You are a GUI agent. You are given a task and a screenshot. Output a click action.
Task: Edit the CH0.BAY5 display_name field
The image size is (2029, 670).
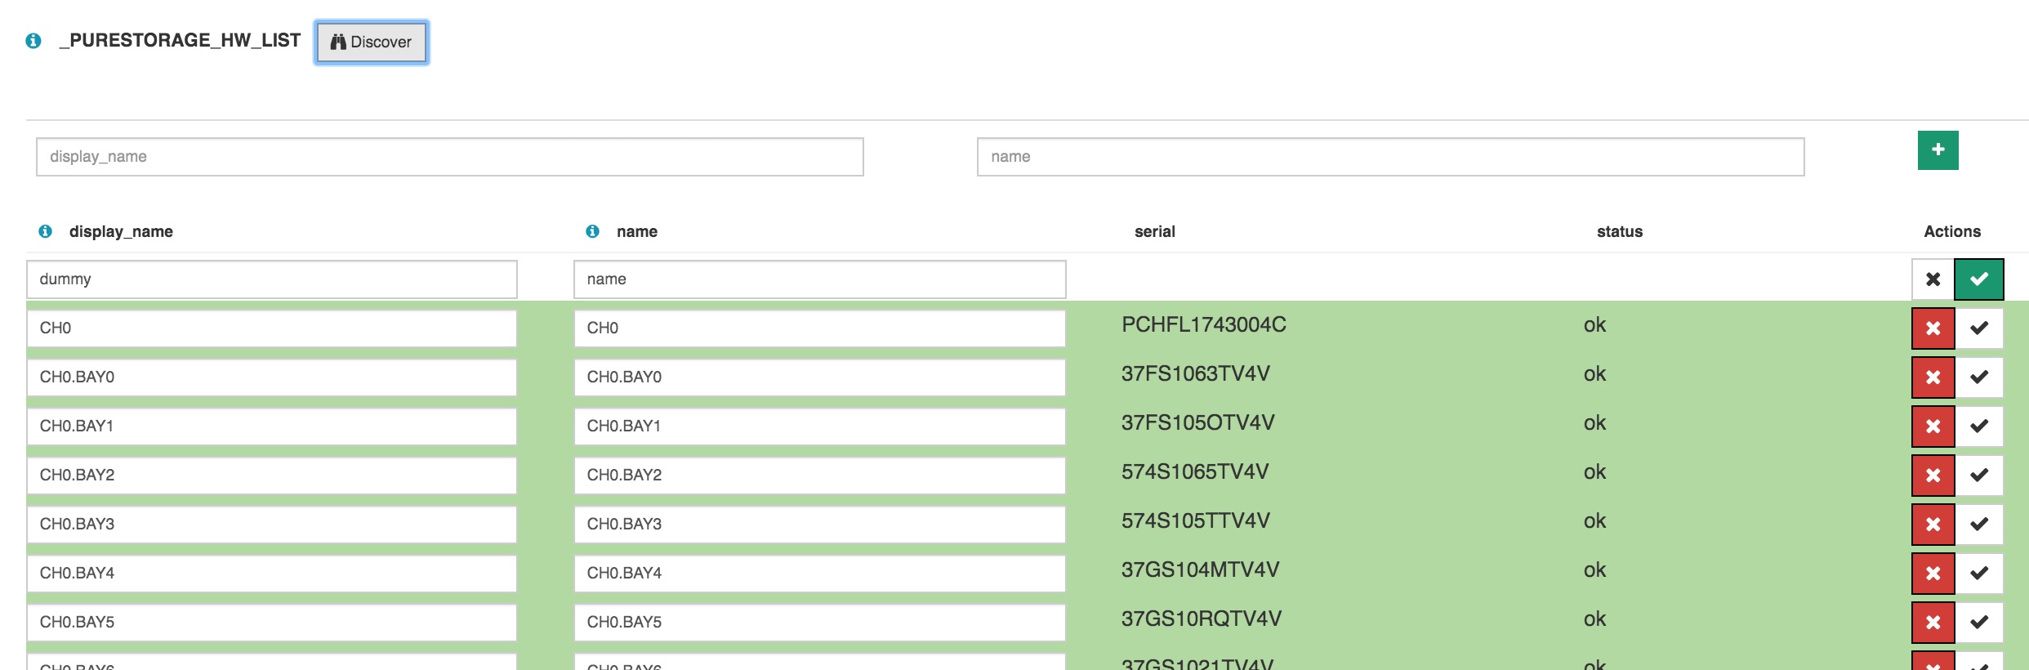(272, 623)
